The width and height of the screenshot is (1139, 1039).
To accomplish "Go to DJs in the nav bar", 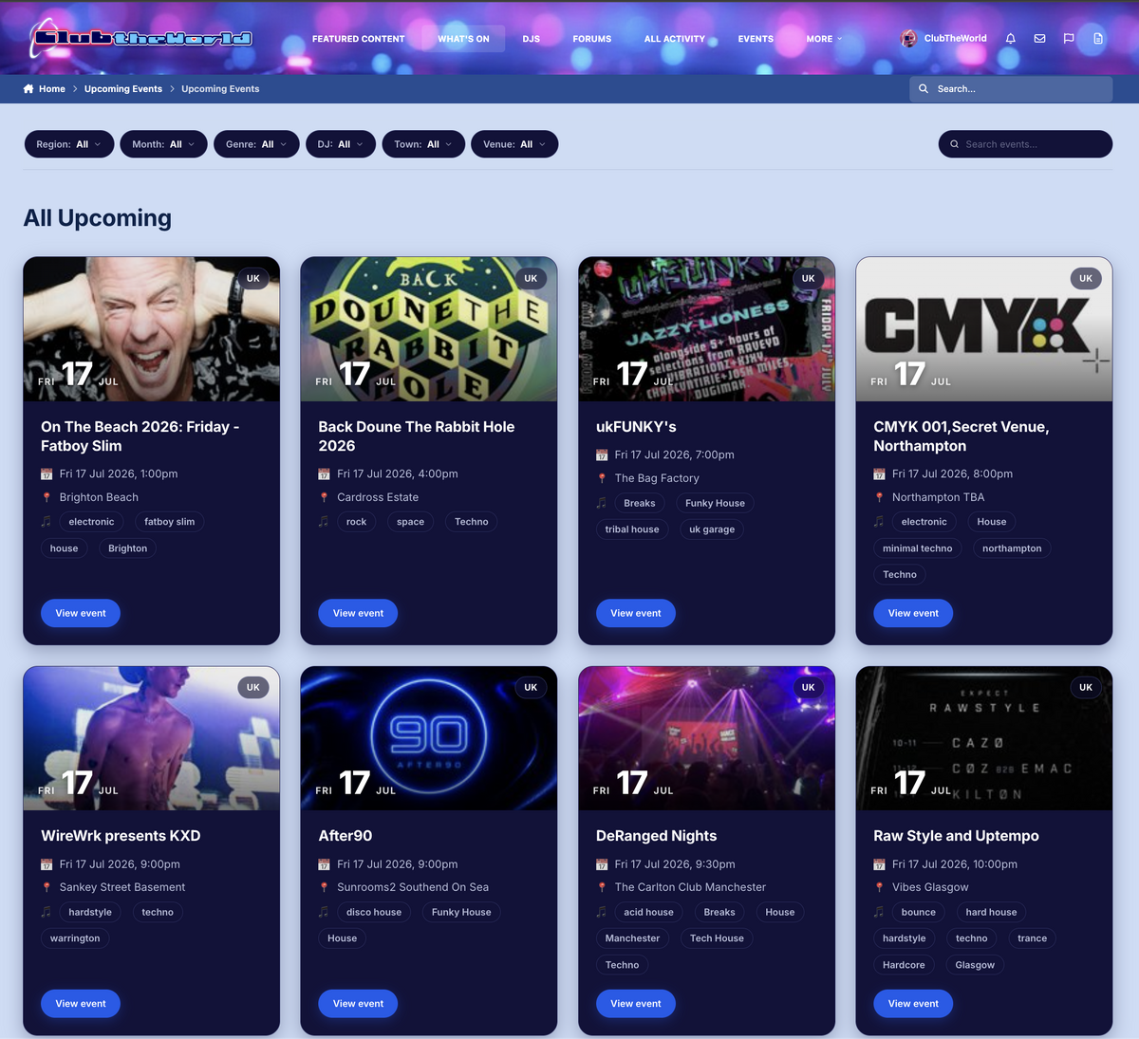I will click(532, 39).
